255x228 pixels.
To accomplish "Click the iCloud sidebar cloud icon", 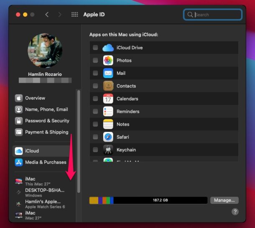I will tap(19, 151).
